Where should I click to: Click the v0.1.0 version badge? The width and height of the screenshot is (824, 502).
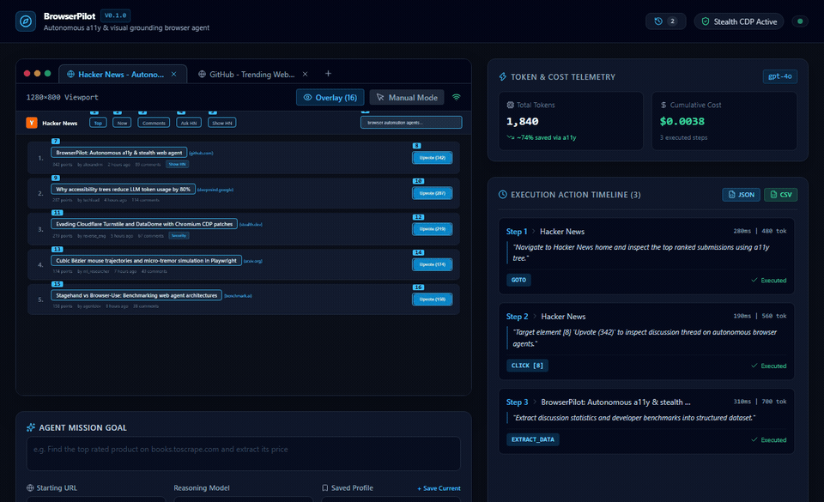tap(115, 15)
